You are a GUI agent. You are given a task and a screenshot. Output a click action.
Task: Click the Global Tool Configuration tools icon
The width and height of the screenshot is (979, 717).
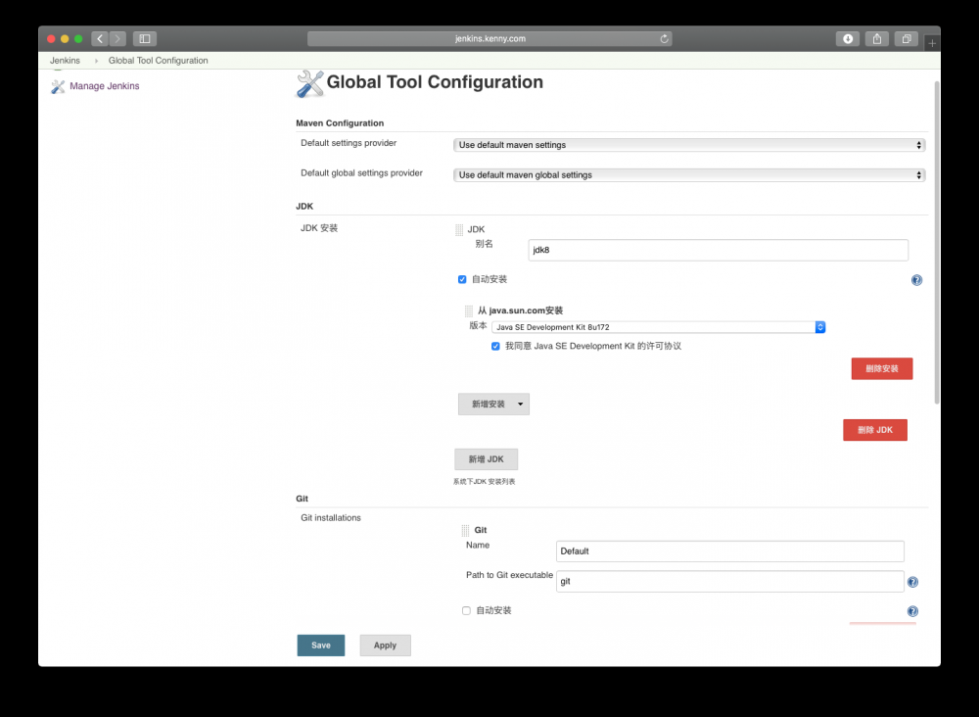[308, 83]
